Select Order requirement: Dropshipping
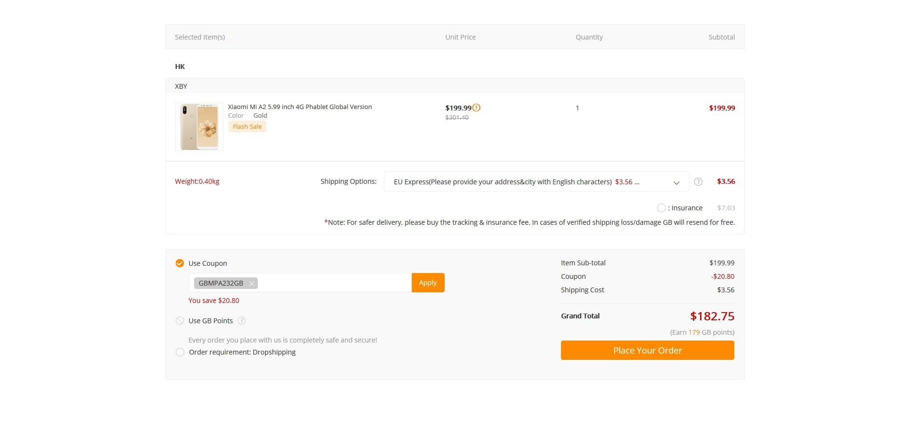This screenshot has height=425, width=911. [x=180, y=352]
